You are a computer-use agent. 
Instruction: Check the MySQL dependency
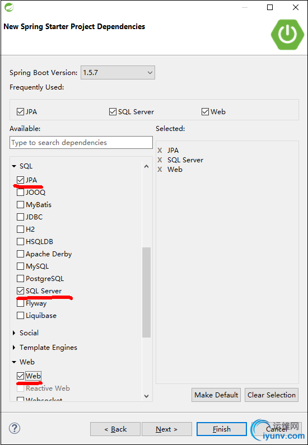point(20,266)
